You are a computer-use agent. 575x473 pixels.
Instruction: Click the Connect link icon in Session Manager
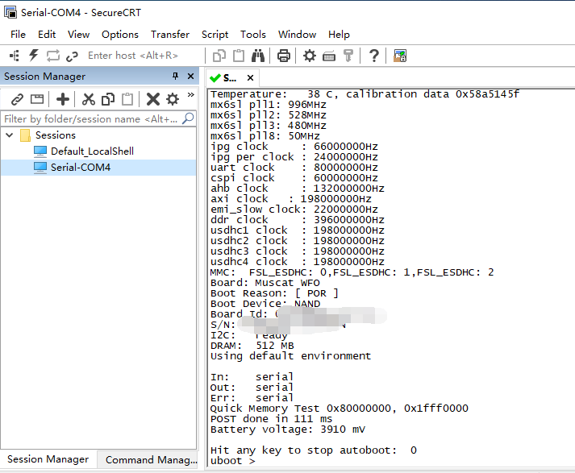click(x=17, y=99)
